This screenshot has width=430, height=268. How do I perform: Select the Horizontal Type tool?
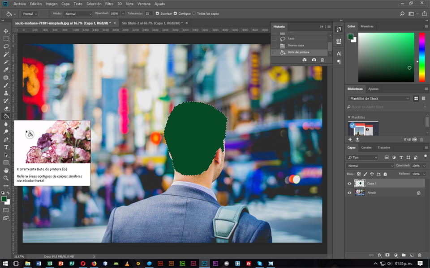tap(6, 147)
